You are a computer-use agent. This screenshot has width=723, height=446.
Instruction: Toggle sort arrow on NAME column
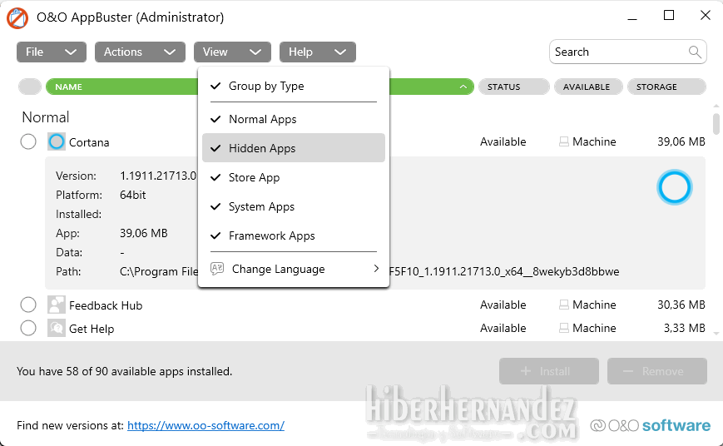click(463, 87)
